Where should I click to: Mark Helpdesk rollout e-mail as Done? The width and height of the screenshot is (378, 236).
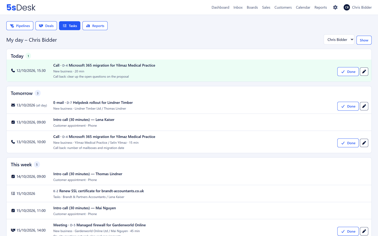tap(348, 106)
